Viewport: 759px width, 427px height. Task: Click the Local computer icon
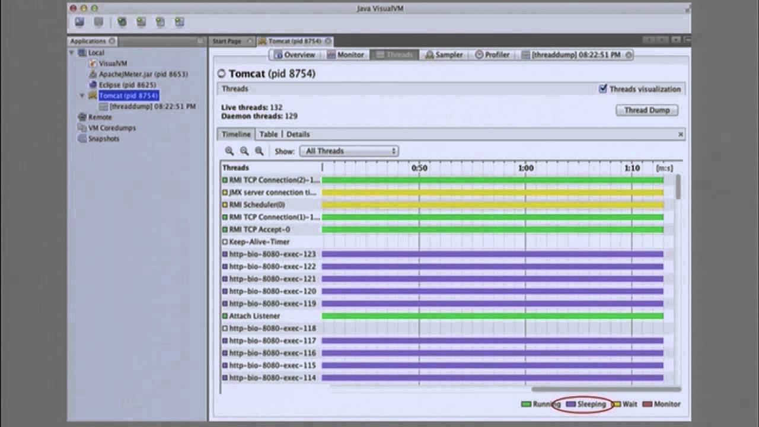coord(82,53)
